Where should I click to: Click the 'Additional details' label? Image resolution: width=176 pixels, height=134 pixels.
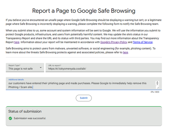click(16, 80)
